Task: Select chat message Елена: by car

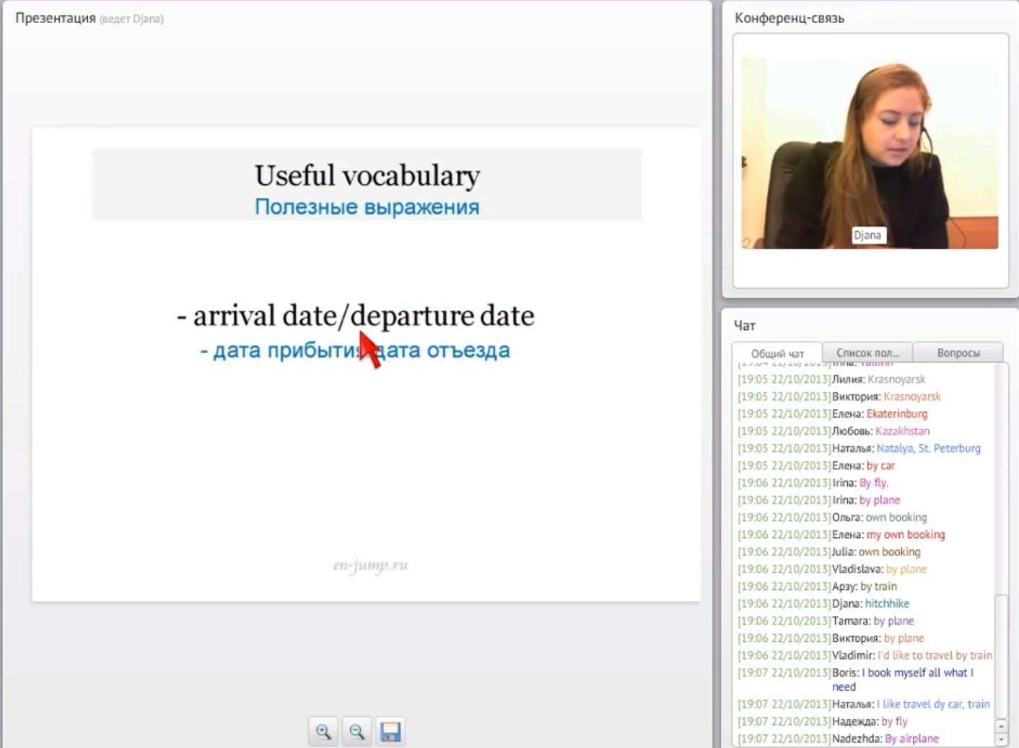Action: pos(816,466)
